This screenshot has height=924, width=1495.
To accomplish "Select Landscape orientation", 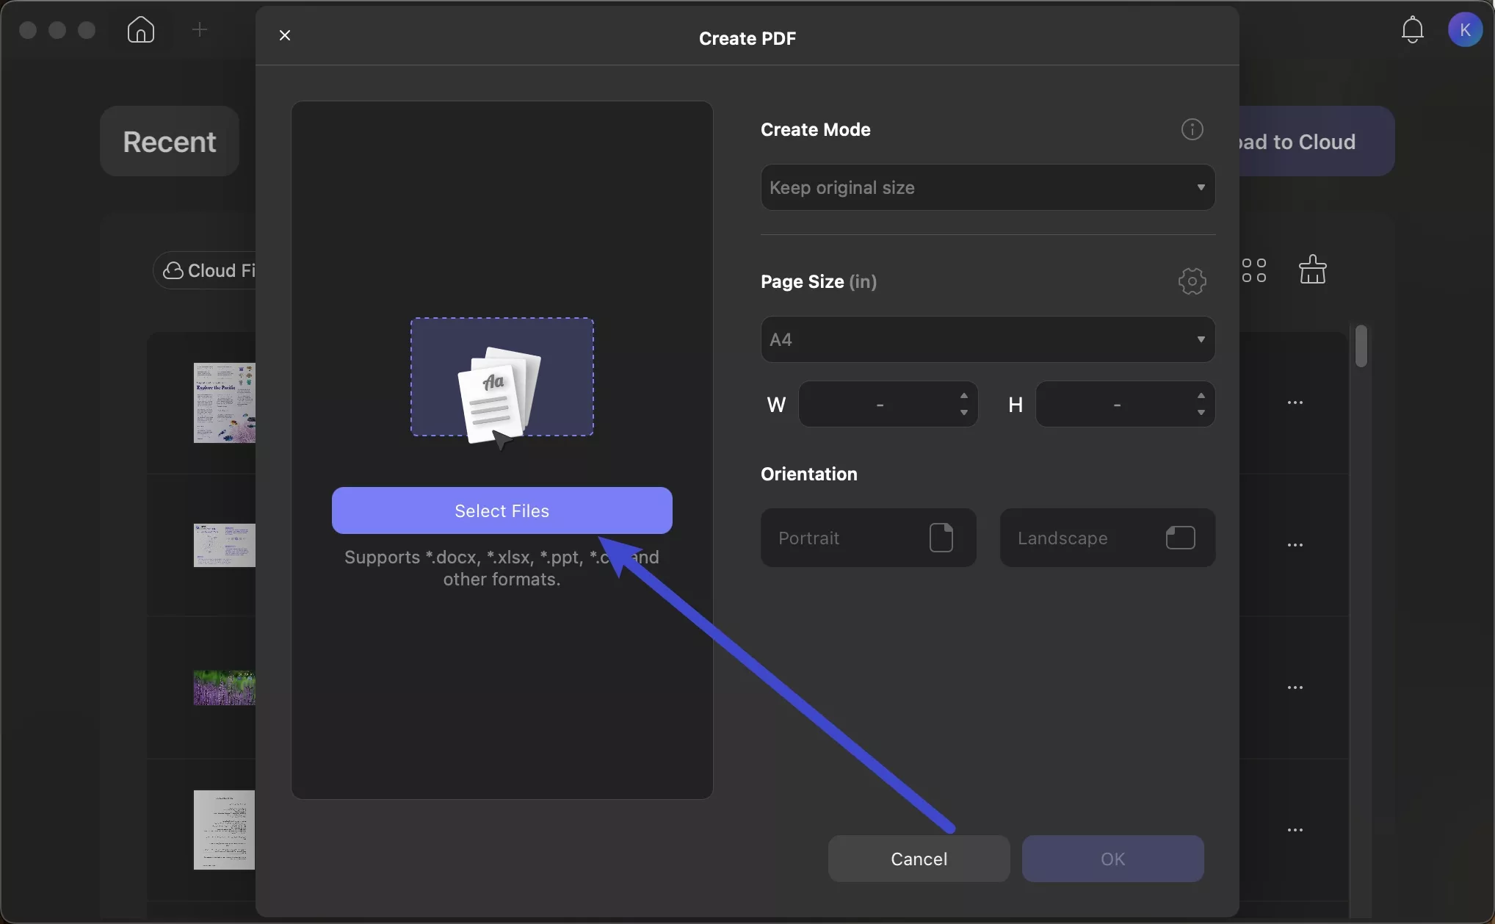I will click(1107, 538).
